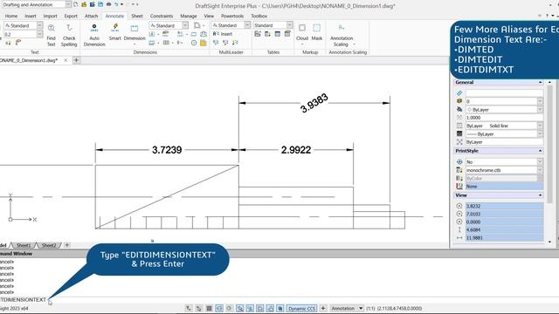This screenshot has height=314, width=559.
Task: Click the Print icon in quick access toolbar
Action: (108, 4)
